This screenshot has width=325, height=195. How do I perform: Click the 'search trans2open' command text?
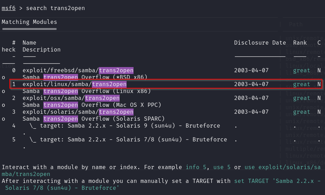tap(55, 8)
